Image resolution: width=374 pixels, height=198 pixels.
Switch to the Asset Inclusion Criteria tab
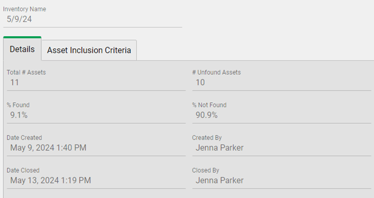pos(89,50)
